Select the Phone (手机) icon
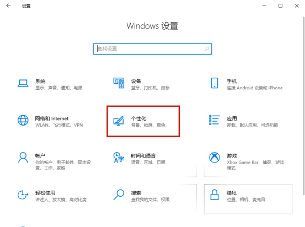Viewport: 305px width, 227px height. 215,83
